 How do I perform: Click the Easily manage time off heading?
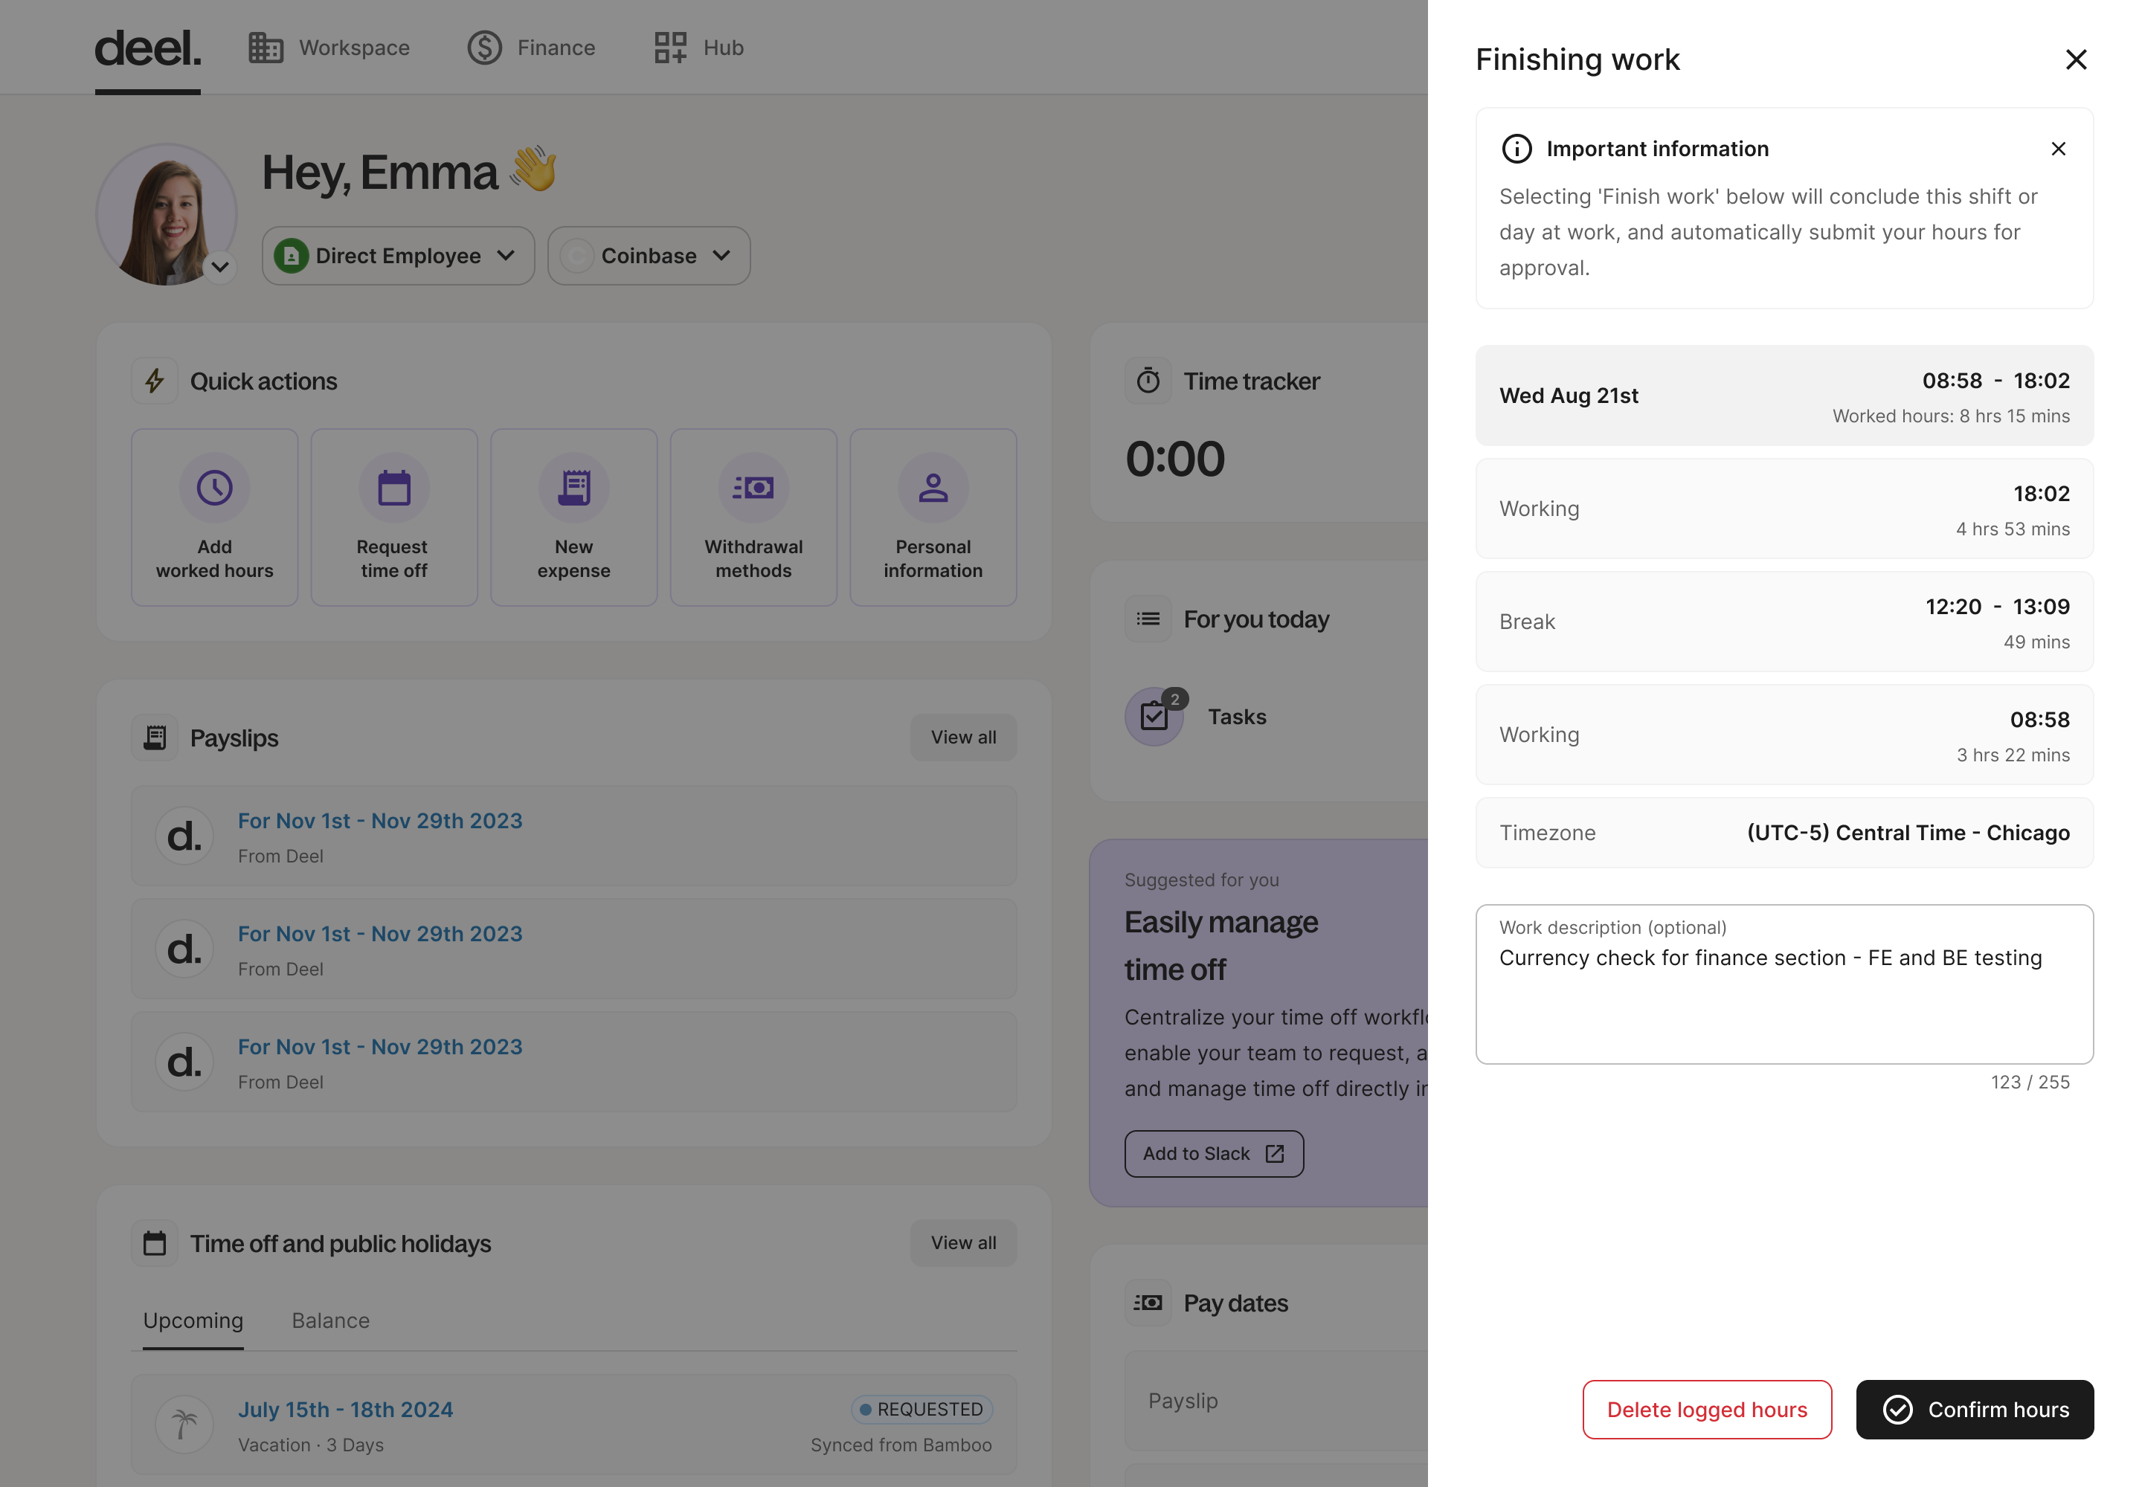[1221, 946]
